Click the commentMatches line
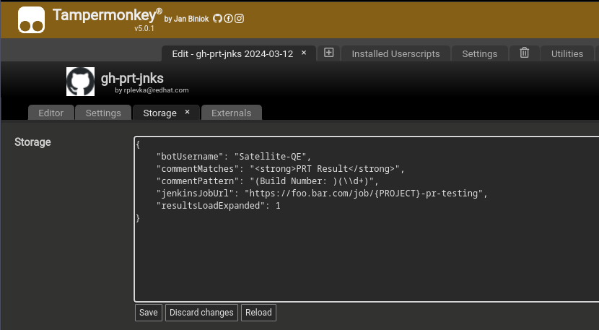This screenshot has width=599, height=330. point(280,169)
